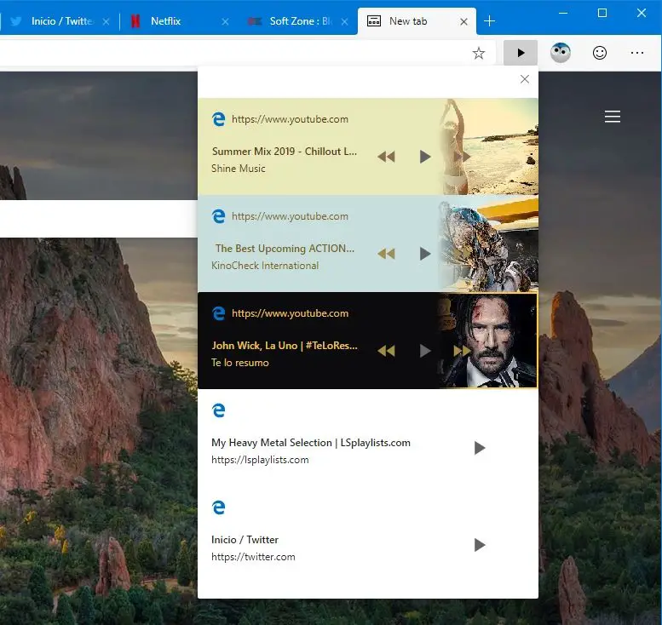Click youtube.com URL on Summer Mix card
Screen dimensions: 662x625
tap(290, 119)
